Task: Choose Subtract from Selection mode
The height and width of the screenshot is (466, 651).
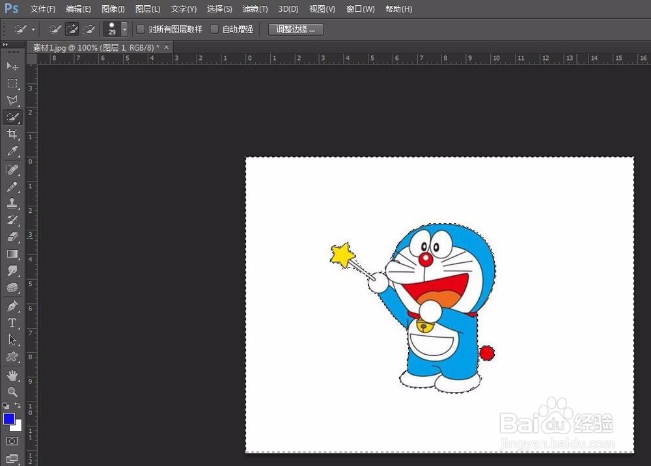Action: pyautogui.click(x=89, y=29)
